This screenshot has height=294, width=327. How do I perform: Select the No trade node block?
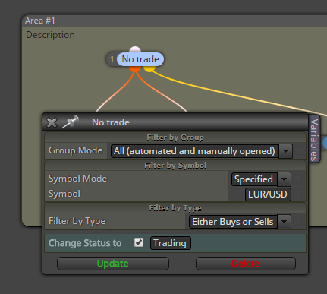[140, 59]
